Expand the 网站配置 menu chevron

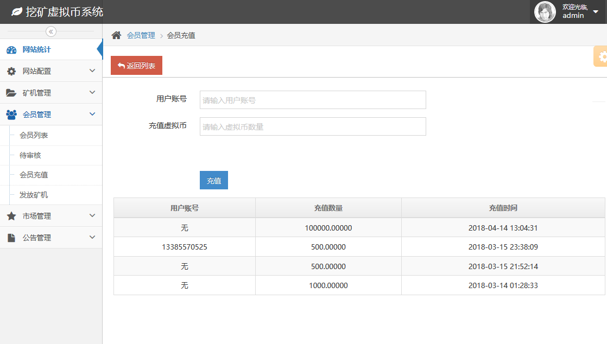coord(92,71)
